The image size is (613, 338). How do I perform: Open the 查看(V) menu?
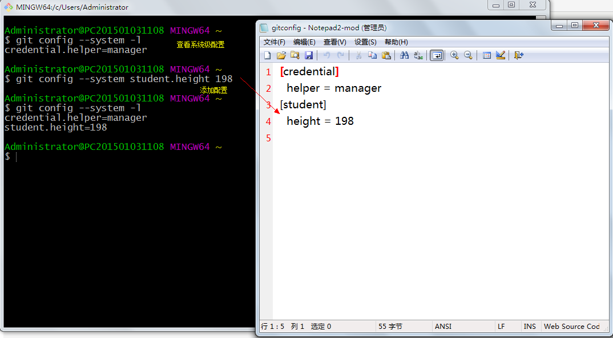(334, 42)
